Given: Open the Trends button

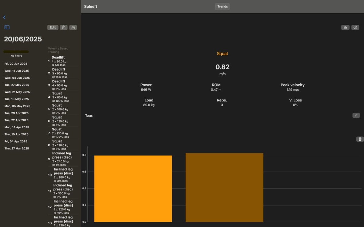Looking at the screenshot, I should tap(222, 6).
